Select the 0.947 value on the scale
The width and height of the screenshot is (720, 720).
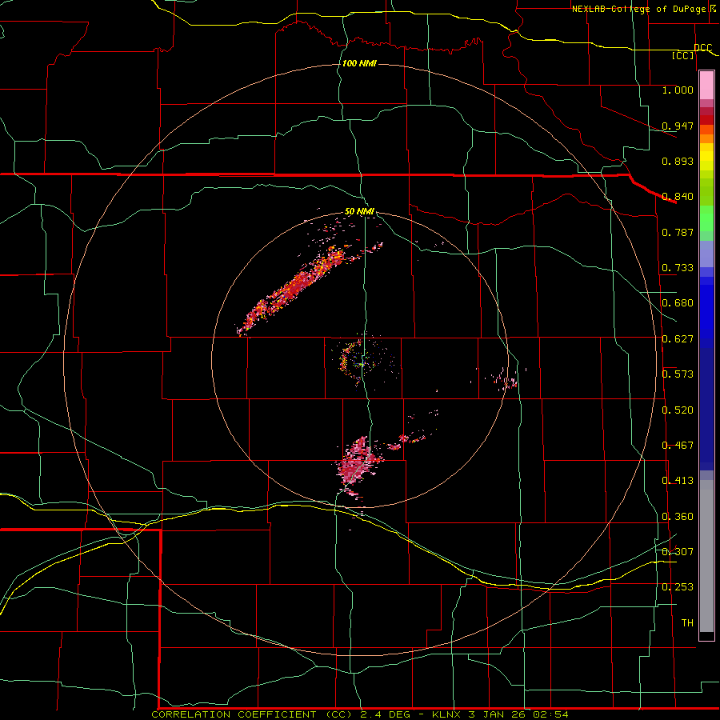point(678,126)
